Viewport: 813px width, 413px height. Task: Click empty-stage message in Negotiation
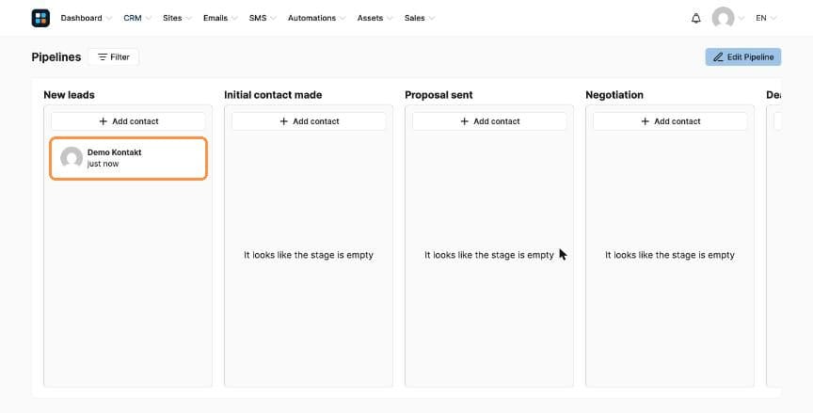670,255
